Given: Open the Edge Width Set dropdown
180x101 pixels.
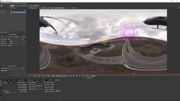Looking at the screenshot, I should pyautogui.click(x=23, y=68).
